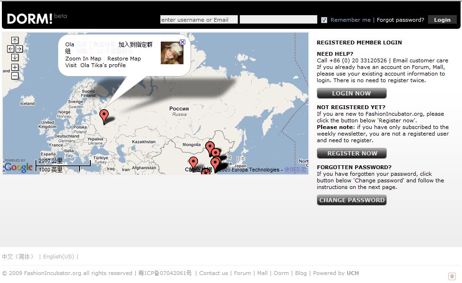
Task: Click the CHANGE PASSWORD button
Action: (x=351, y=200)
